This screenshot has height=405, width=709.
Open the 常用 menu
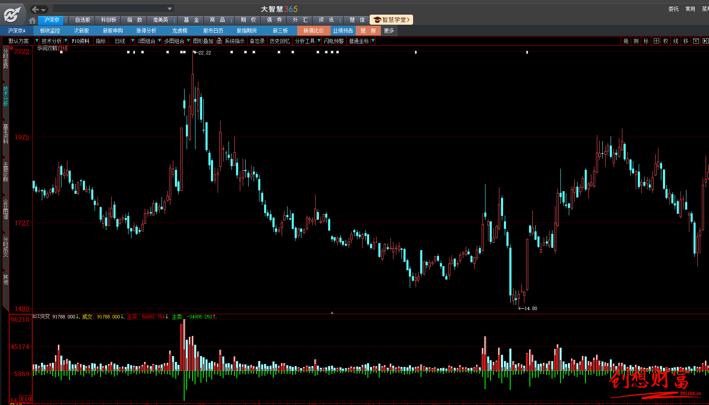coord(690,9)
